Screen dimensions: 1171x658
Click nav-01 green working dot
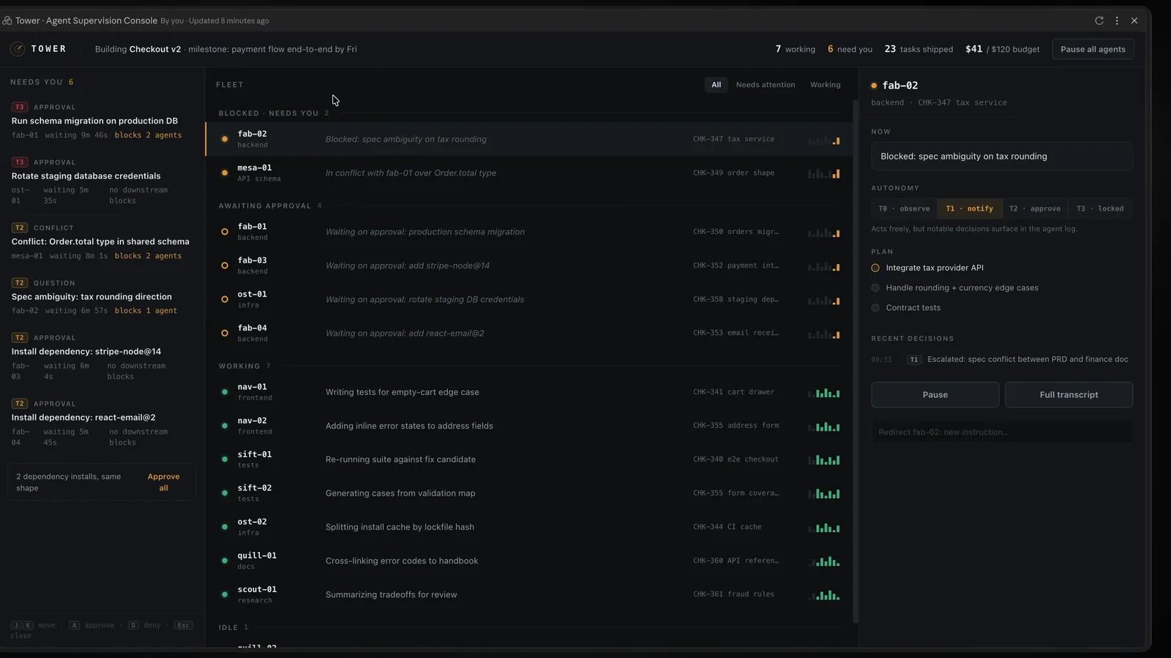(x=225, y=392)
